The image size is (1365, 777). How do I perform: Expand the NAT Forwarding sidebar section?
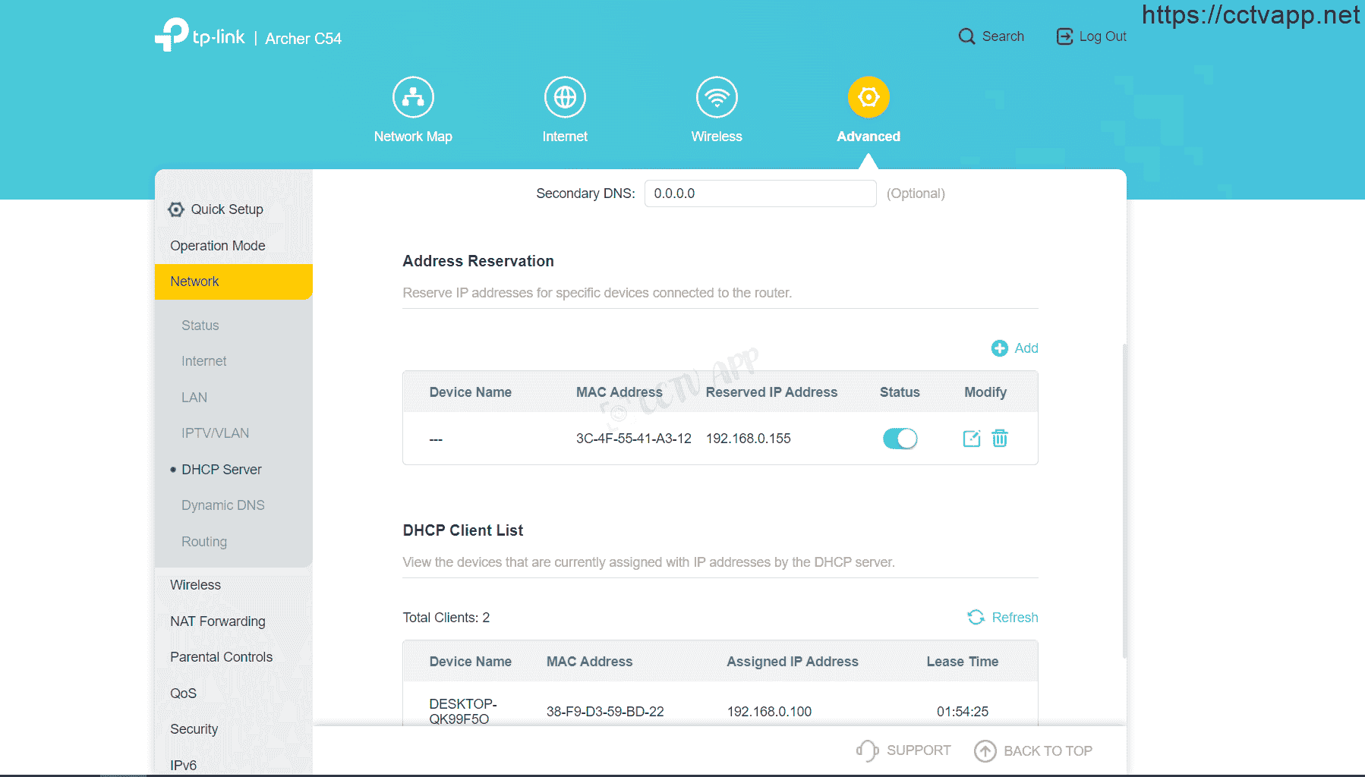pyautogui.click(x=234, y=621)
